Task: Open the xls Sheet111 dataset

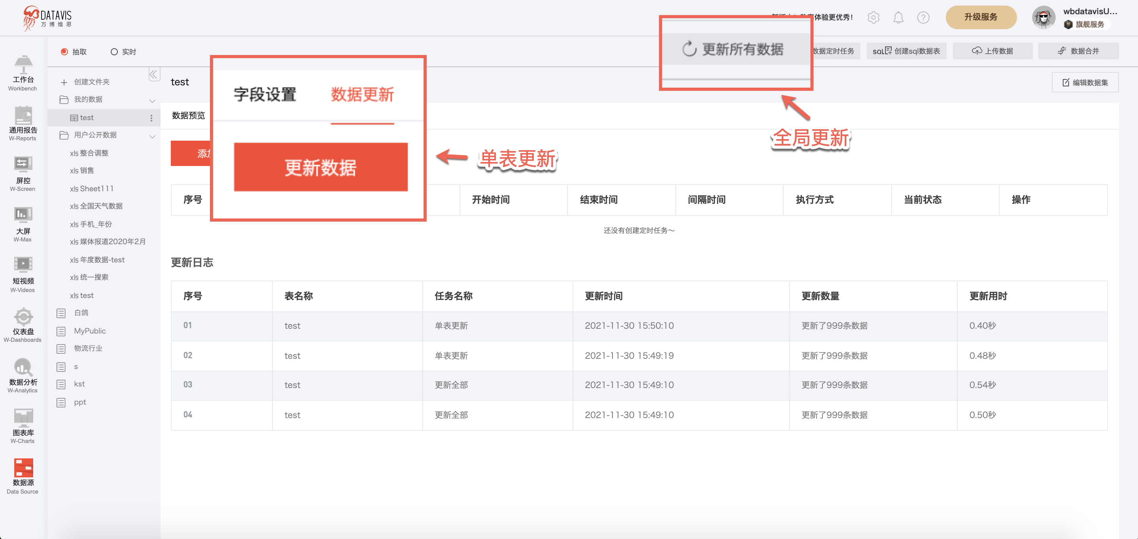Action: (91, 188)
